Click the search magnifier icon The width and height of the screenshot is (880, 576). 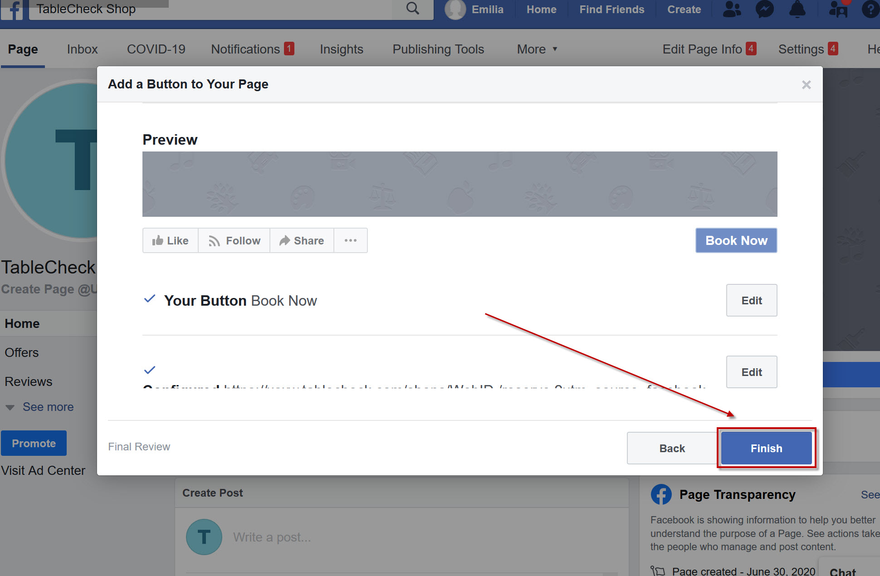pos(412,9)
